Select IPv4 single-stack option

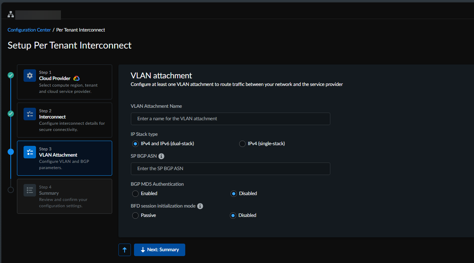pyautogui.click(x=242, y=144)
